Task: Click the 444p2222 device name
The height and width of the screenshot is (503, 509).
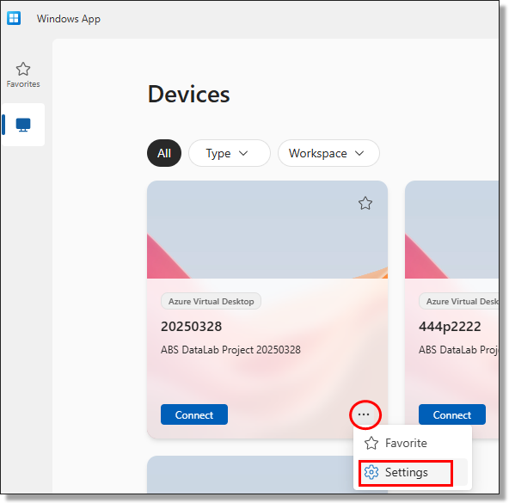Action: tap(450, 327)
